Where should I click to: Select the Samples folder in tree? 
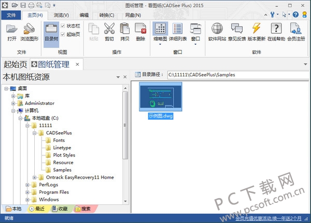click(x=62, y=170)
